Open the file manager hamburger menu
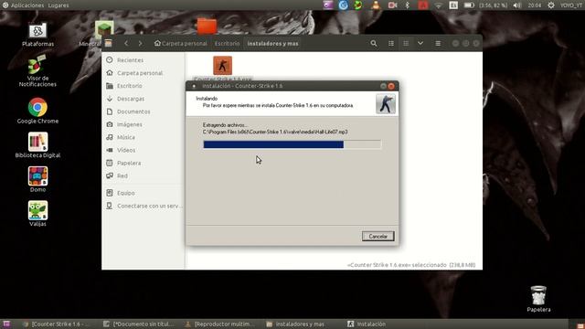 tap(438, 43)
